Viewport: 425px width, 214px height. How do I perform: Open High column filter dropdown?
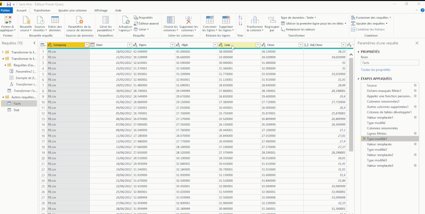(x=215, y=45)
